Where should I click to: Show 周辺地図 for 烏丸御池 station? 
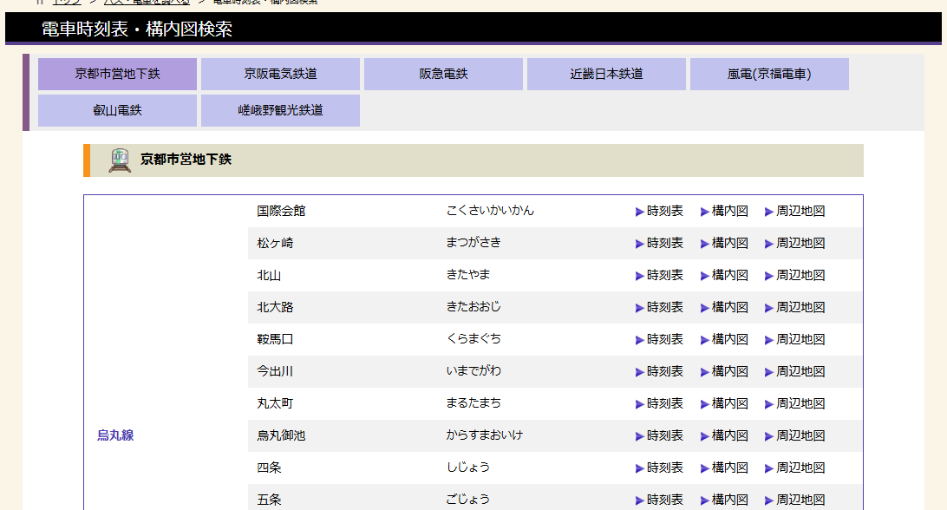(x=794, y=435)
